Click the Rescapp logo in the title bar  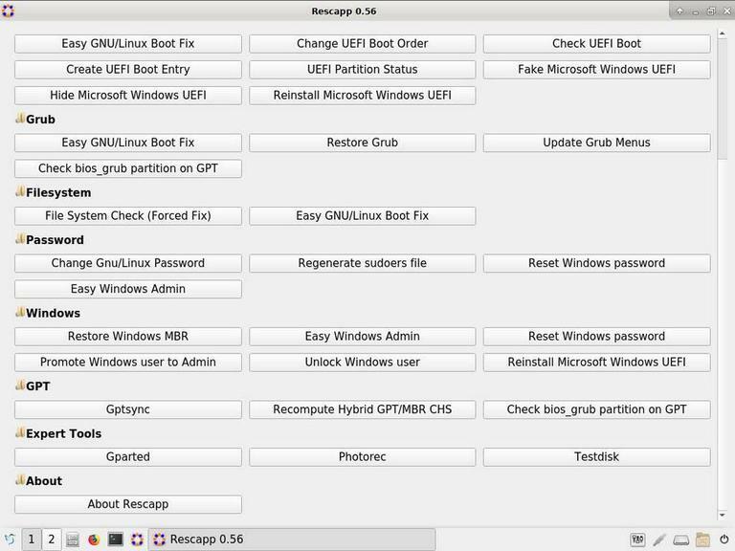coord(9,11)
